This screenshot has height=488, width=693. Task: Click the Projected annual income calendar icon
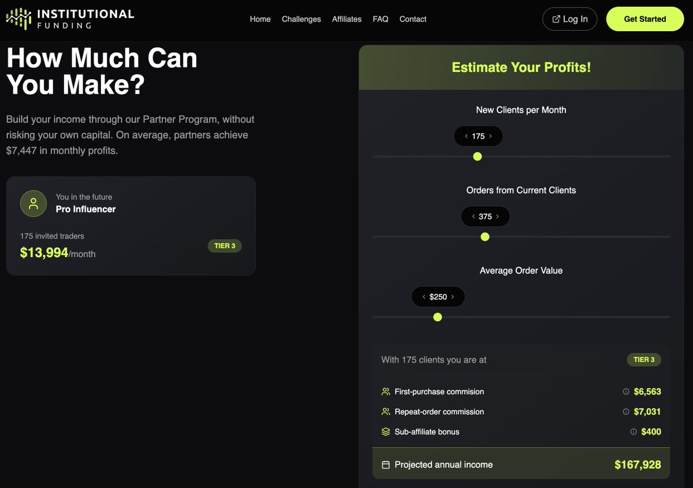click(386, 465)
